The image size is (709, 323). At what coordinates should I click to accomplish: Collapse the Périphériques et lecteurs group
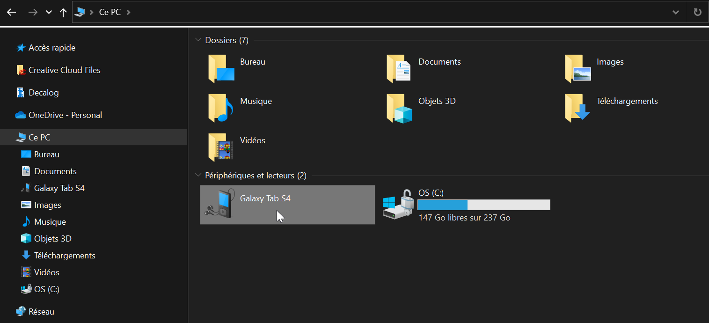198,176
